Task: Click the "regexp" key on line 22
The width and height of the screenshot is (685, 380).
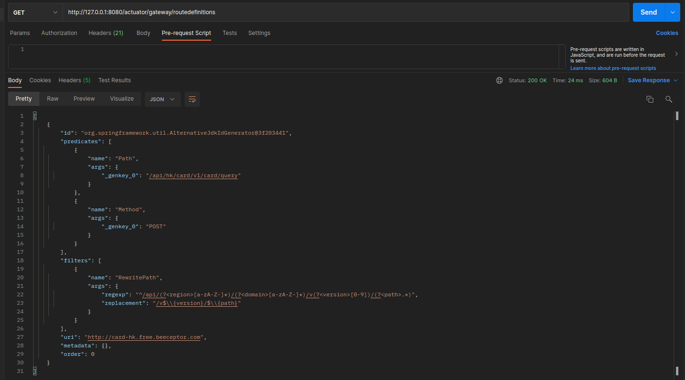Action: tap(115, 294)
